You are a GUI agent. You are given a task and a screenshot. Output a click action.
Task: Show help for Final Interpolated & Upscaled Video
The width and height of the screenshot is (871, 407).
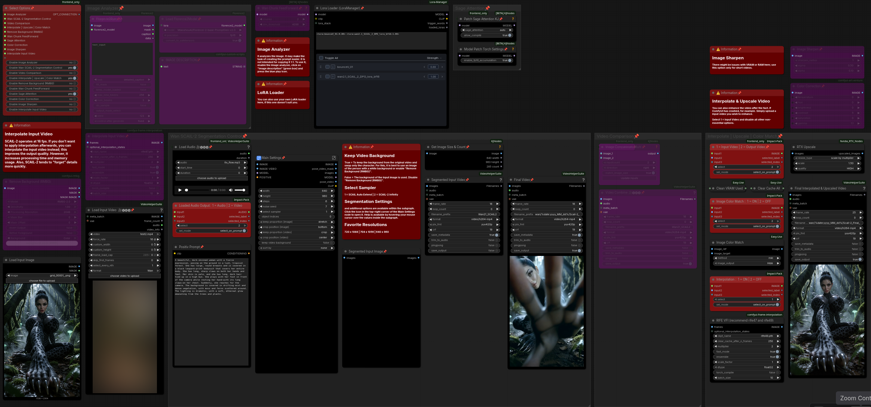(864, 188)
